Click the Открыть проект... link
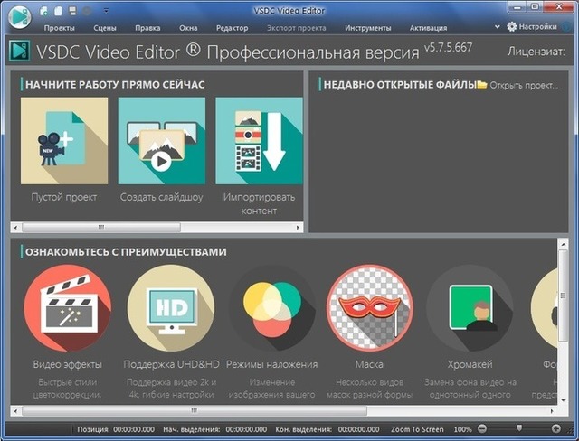 [524, 86]
